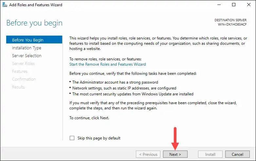Click the Before you begin heading
This screenshot has height=161, width=256.
click(x=34, y=23)
